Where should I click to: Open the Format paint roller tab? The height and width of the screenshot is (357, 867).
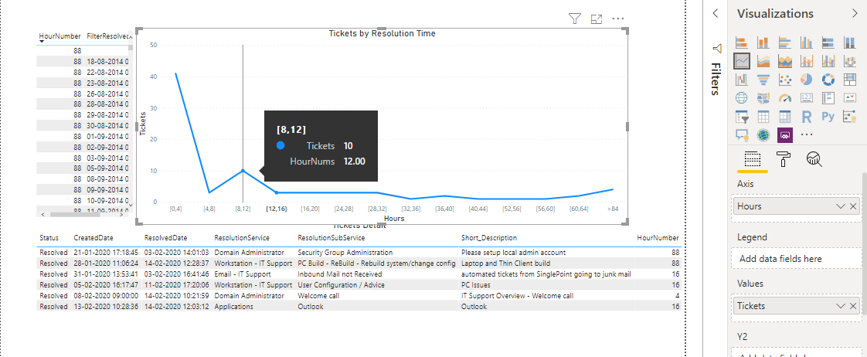pyautogui.click(x=784, y=159)
